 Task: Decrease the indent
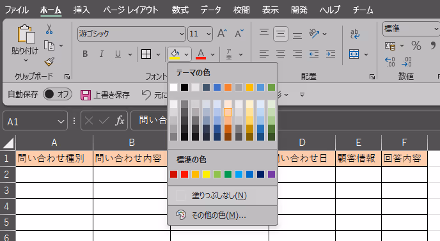(x=314, y=54)
